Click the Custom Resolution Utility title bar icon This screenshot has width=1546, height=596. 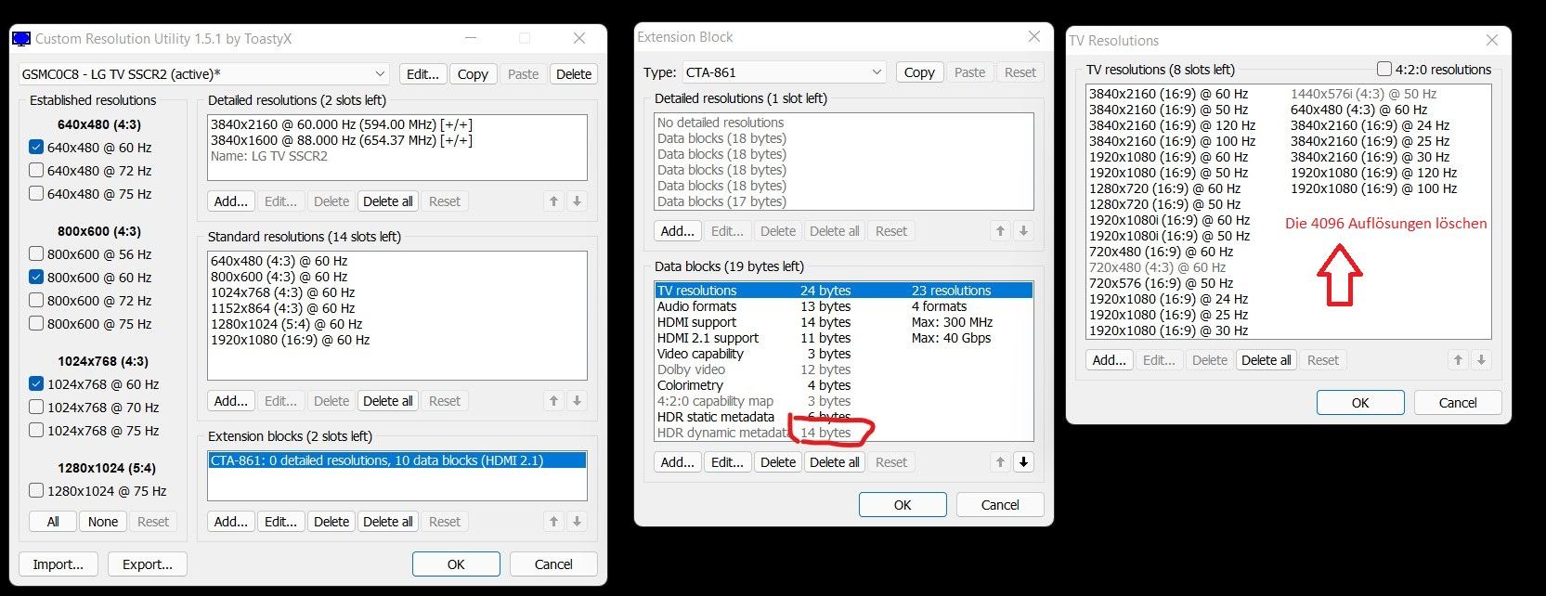point(20,38)
